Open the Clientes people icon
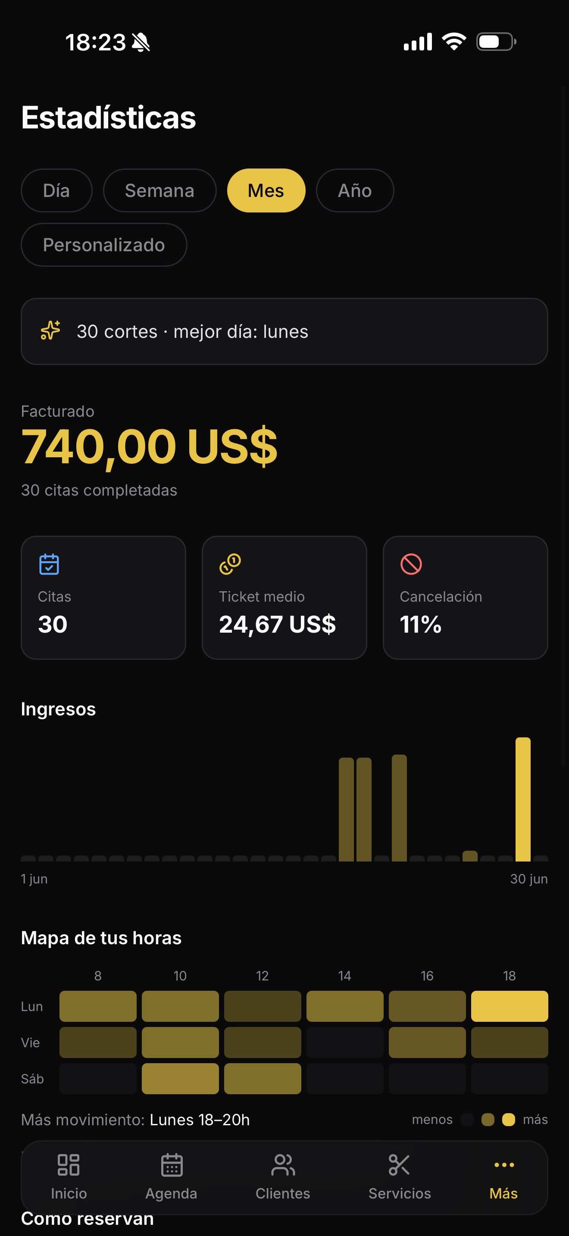The height and width of the screenshot is (1236, 569). pos(283,1165)
